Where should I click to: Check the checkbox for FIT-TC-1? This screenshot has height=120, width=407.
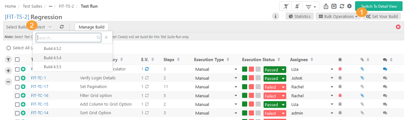coord(17,78)
